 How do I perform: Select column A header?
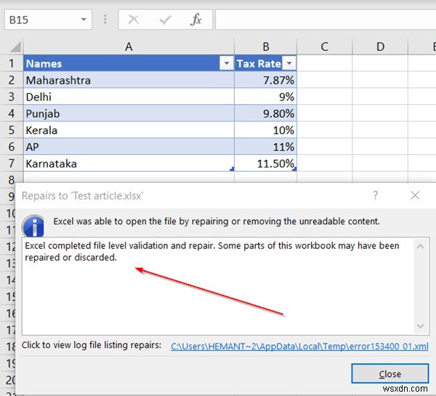click(129, 47)
